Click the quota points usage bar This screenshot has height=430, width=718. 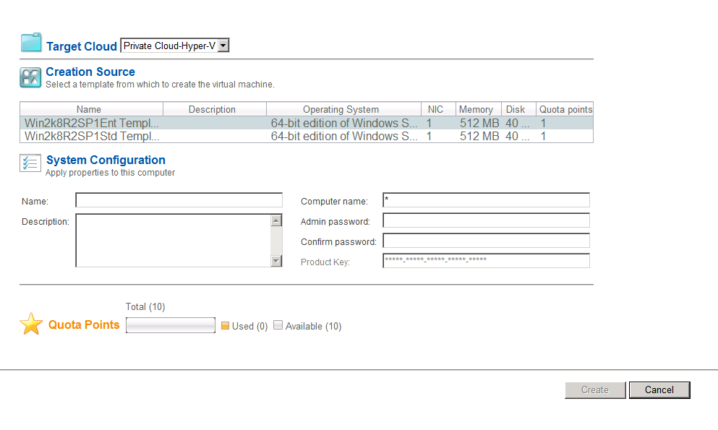point(171,325)
